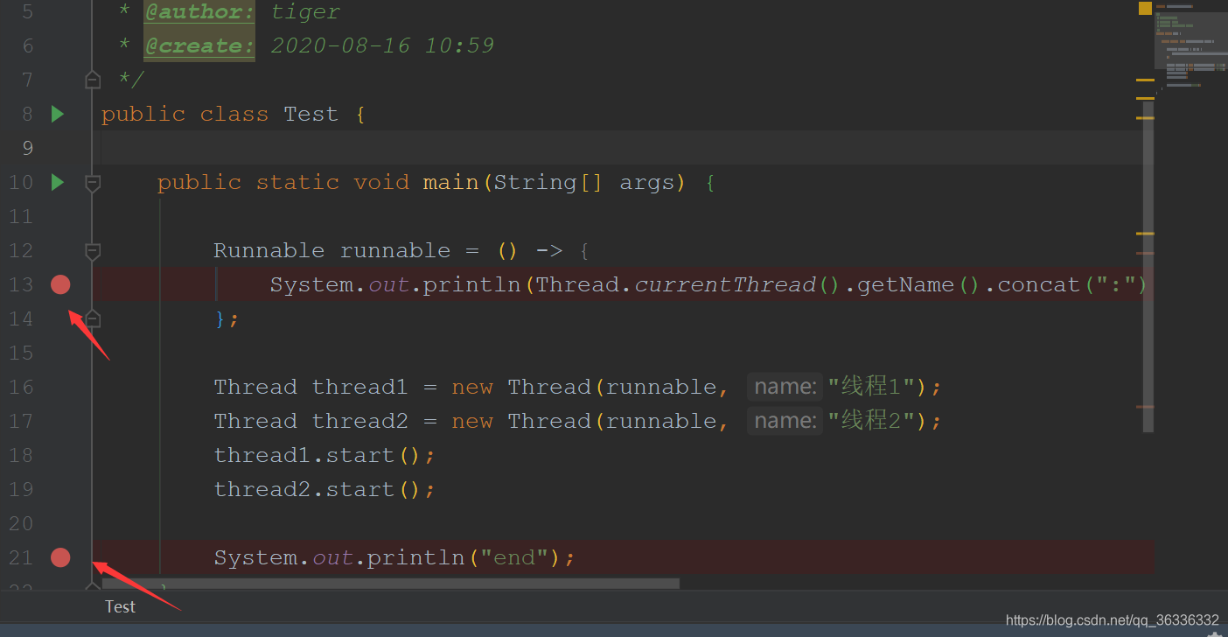Click the "线程2" string literal
This screenshot has width=1228, height=637.
(x=871, y=421)
